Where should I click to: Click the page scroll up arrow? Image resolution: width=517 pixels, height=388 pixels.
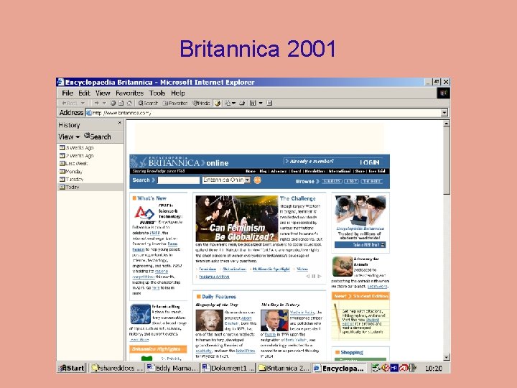tap(447, 124)
